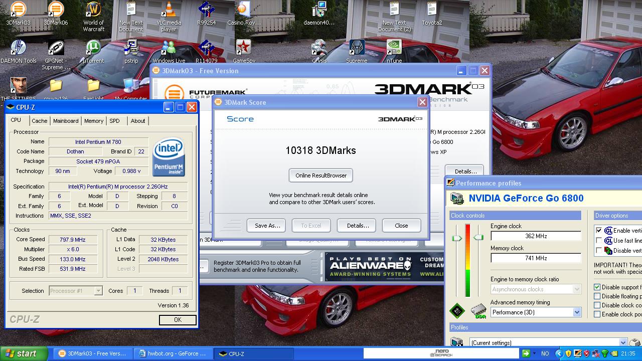Open the Windows Live desktop shortcut
This screenshot has height=361, width=642.
tap(169, 51)
